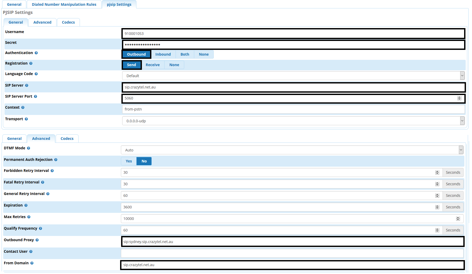This screenshot has width=472, height=274.
Task: Click help icon beside Qualify Frequency
Action: click(40, 229)
